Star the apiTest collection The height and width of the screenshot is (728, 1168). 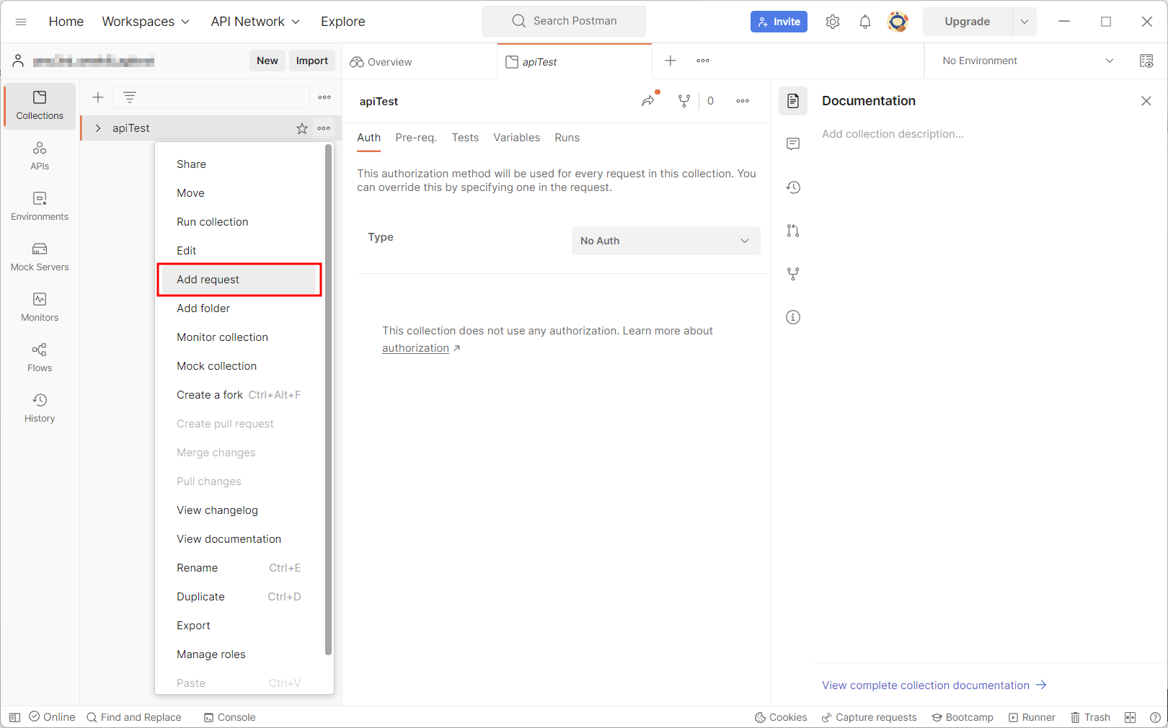[x=302, y=128]
